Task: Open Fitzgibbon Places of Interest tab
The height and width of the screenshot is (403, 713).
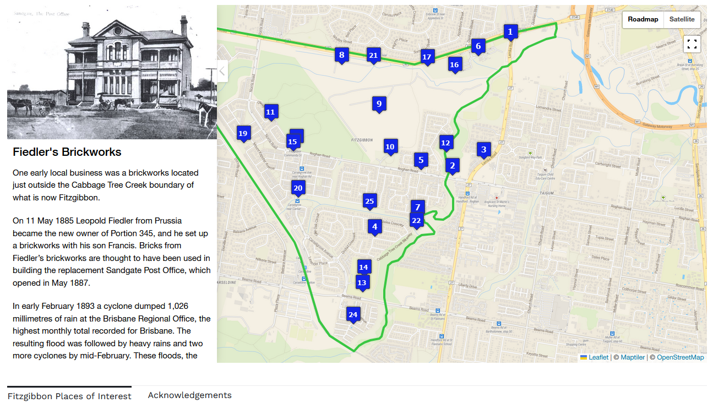Action: [69, 396]
